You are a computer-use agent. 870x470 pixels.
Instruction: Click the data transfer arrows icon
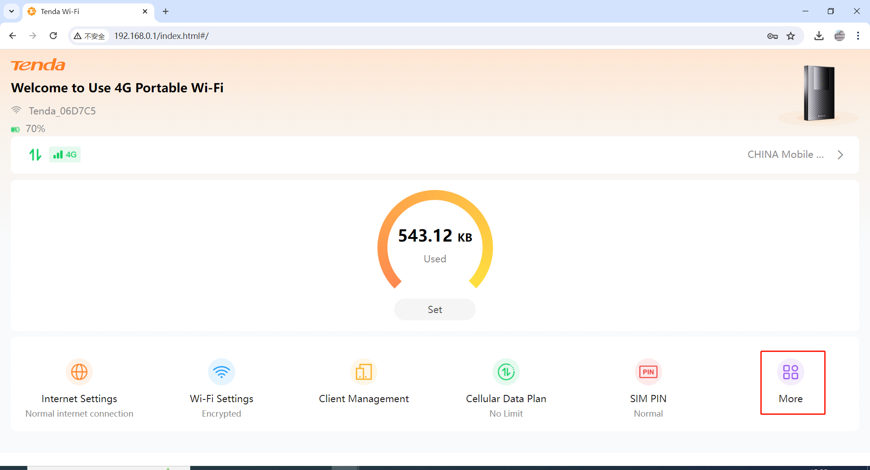[35, 155]
